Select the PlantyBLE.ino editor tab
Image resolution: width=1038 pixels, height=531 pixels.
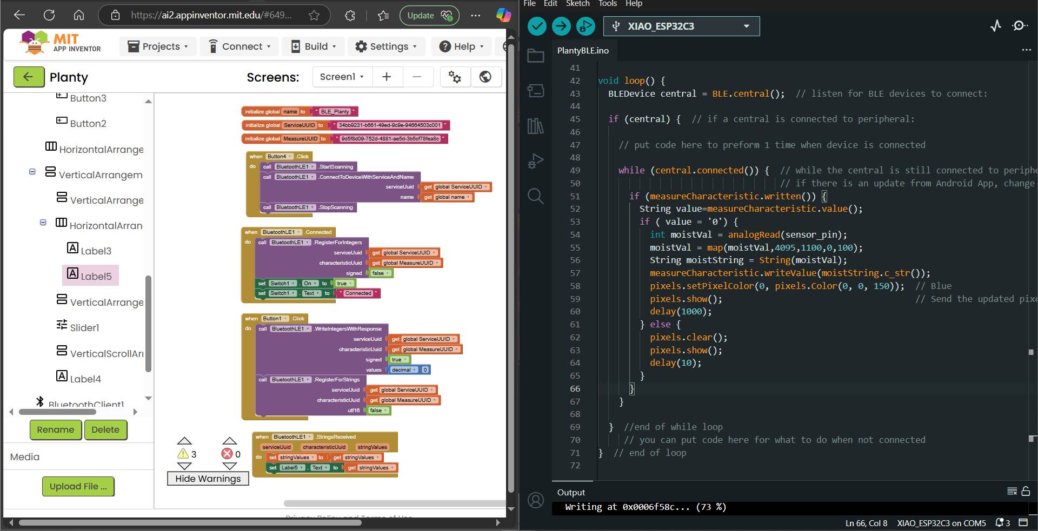pos(583,50)
